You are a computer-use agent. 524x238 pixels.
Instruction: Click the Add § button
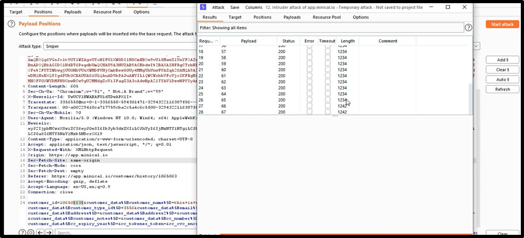coord(502,60)
